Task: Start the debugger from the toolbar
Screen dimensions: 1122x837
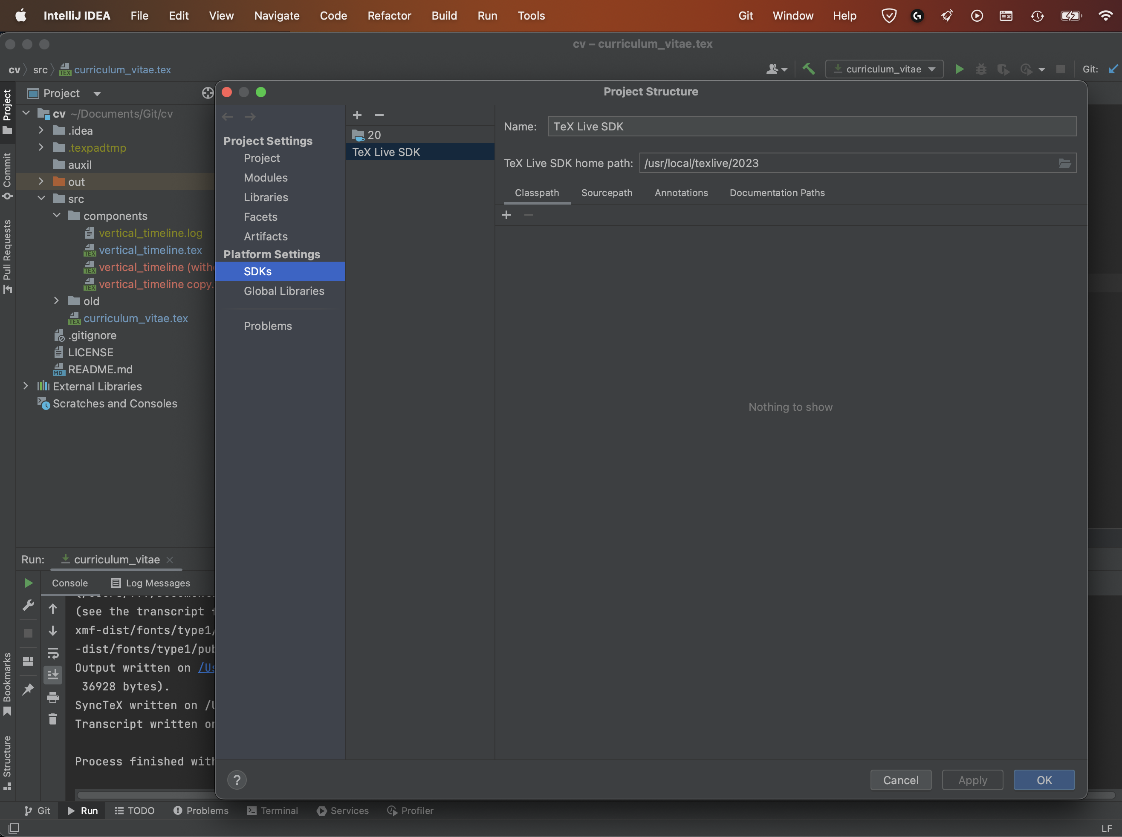Action: [x=980, y=69]
